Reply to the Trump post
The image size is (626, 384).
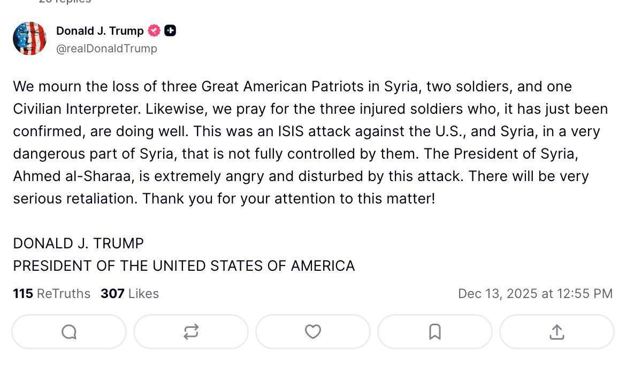coord(69,332)
